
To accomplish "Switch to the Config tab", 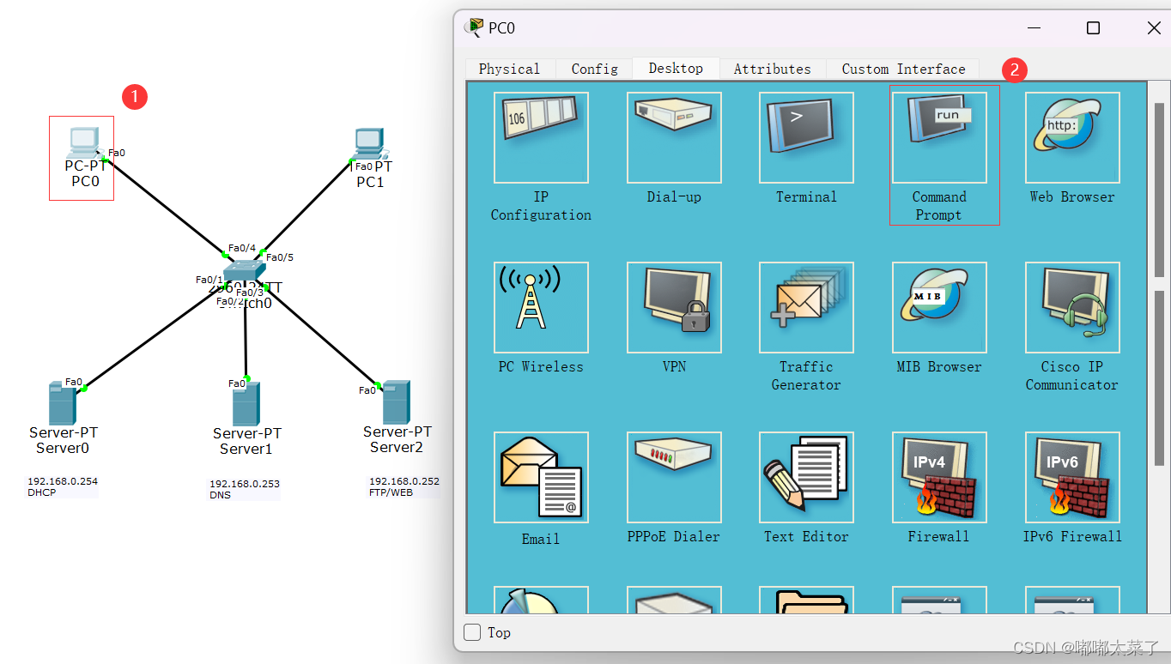I will point(595,69).
